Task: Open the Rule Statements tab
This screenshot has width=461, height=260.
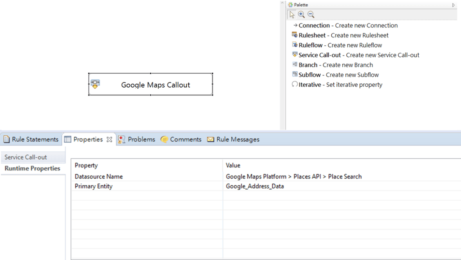Action: click(x=31, y=140)
